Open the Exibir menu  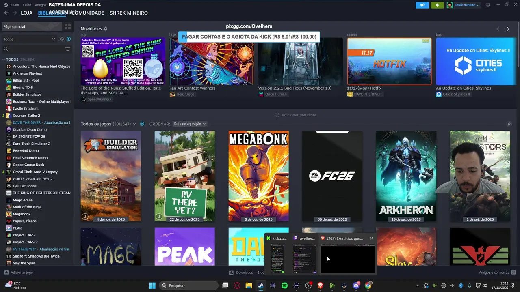[27, 5]
